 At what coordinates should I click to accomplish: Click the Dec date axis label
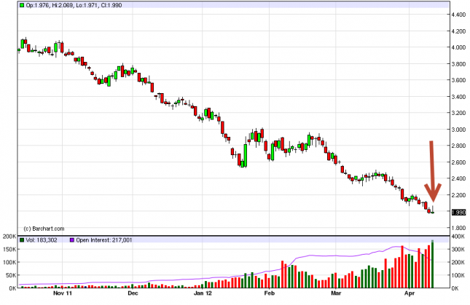[x=133, y=293]
